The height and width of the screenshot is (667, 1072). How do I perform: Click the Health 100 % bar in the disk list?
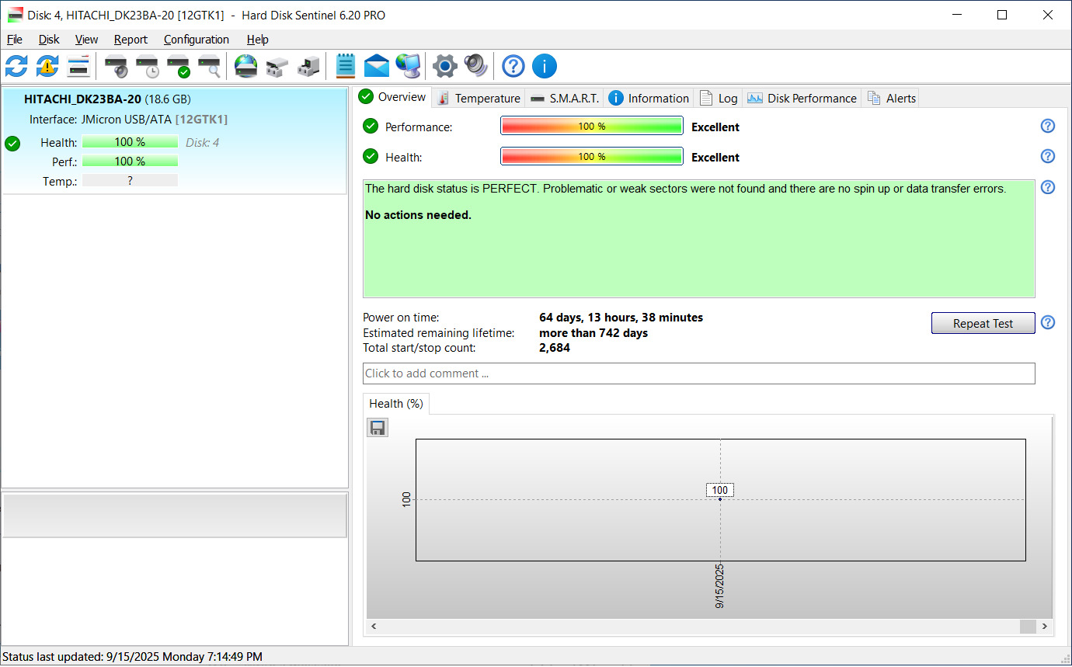[130, 142]
